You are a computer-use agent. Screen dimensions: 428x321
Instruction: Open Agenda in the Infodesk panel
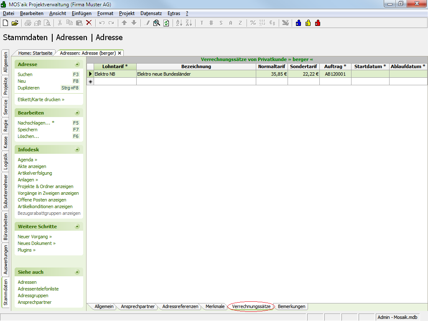click(27, 160)
